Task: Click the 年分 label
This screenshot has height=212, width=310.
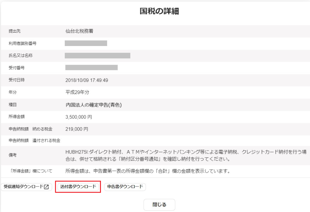Action: (x=12, y=92)
